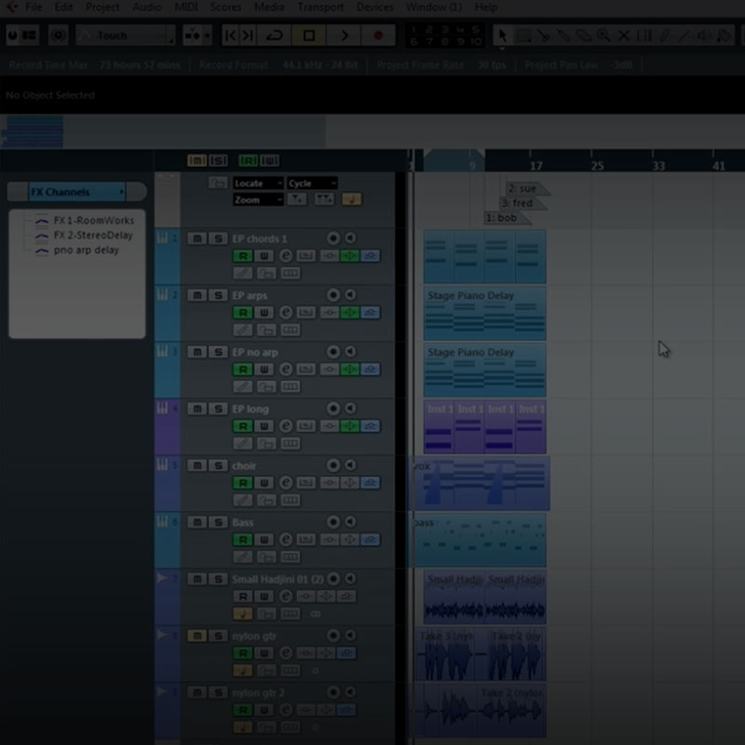Select FX 1-RoomWorks channel

[94, 221]
